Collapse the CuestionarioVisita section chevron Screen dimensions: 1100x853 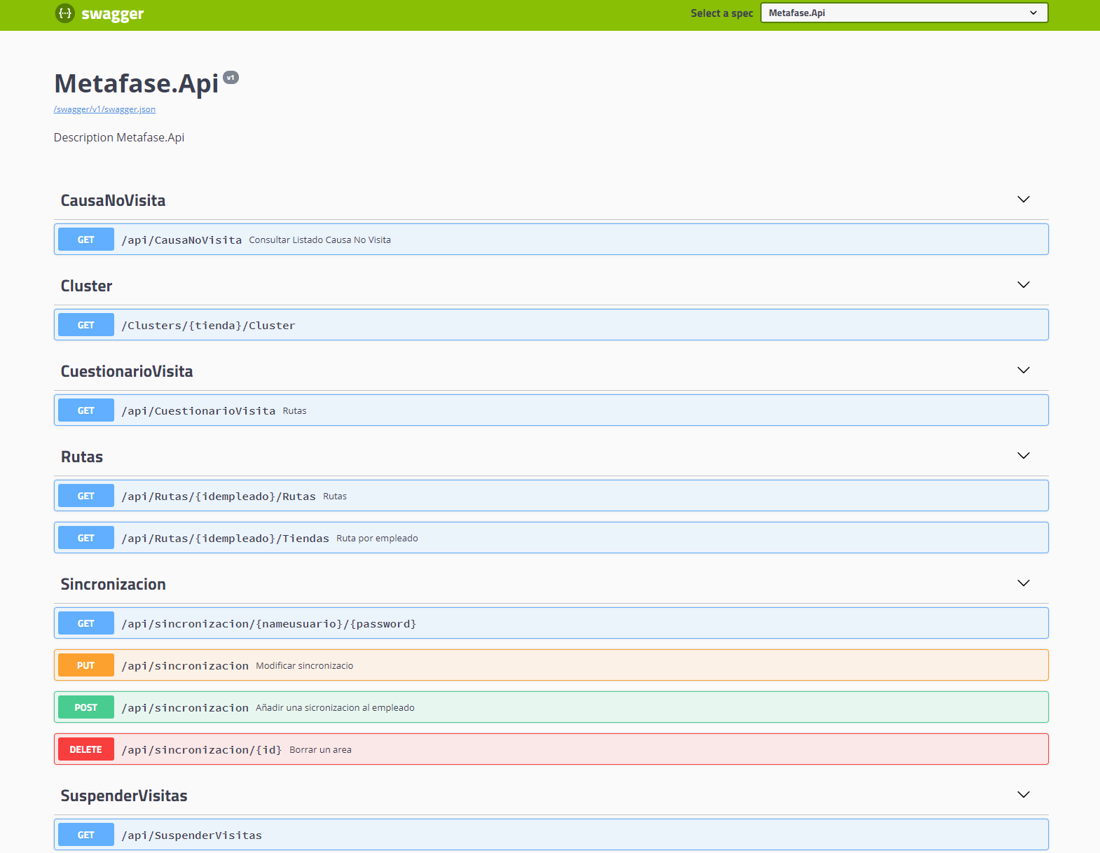point(1023,370)
